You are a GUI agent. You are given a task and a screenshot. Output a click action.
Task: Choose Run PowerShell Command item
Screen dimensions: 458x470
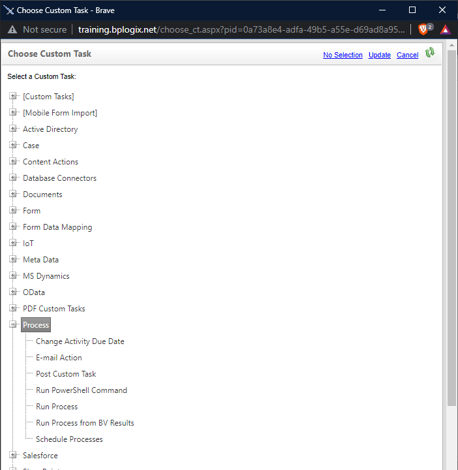pos(82,390)
